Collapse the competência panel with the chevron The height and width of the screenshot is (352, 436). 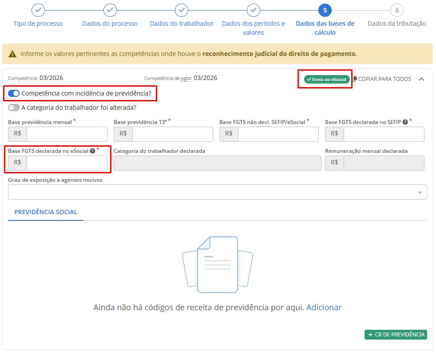[421, 78]
